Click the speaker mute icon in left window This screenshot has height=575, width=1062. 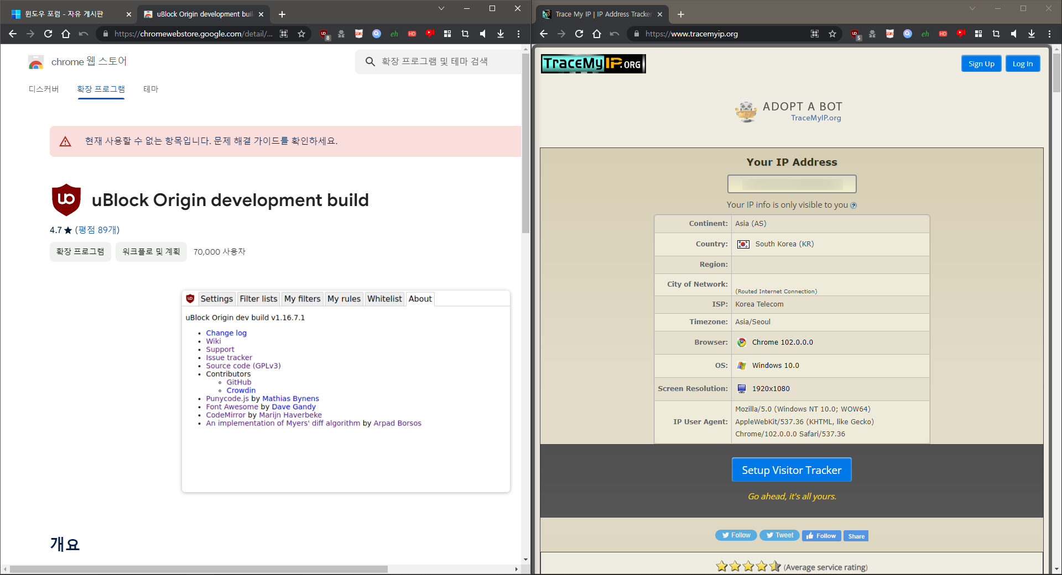[x=483, y=34]
